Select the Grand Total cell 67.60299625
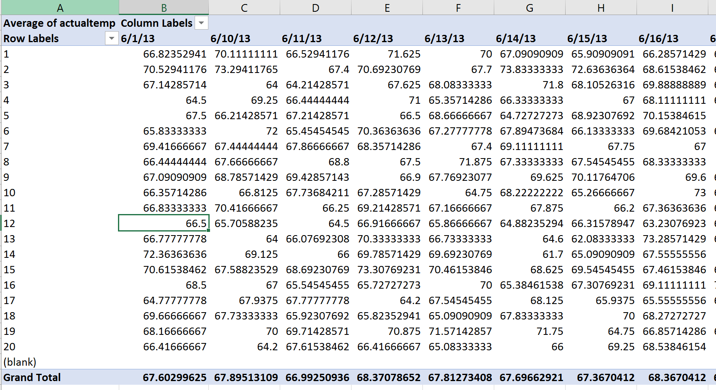 pyautogui.click(x=164, y=377)
